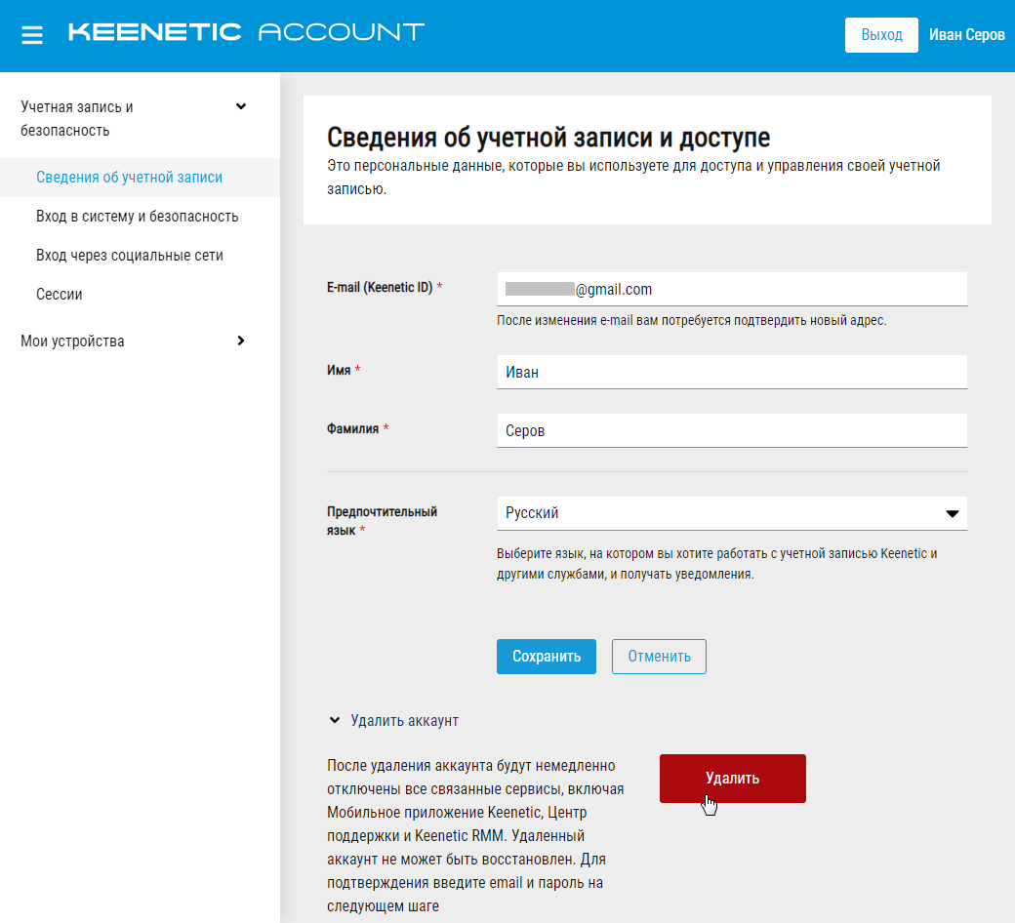Open the hamburger menu icon
The height and width of the screenshot is (923, 1015).
[32, 35]
